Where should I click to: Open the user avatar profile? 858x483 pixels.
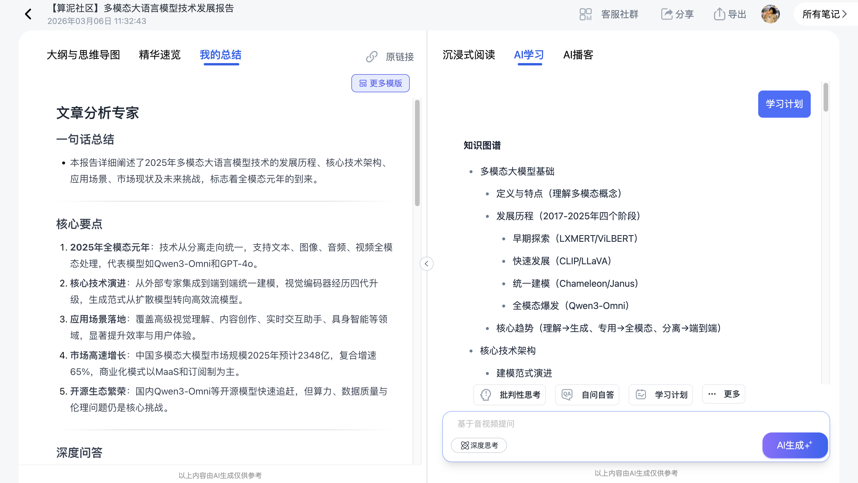pyautogui.click(x=770, y=14)
